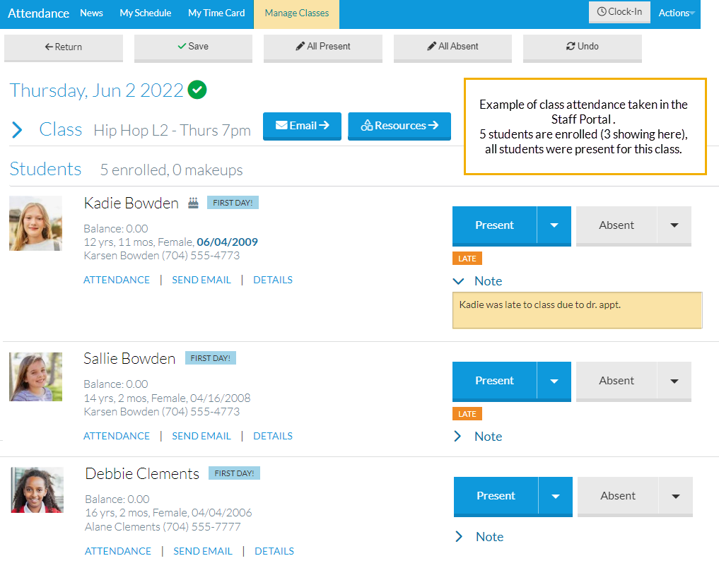Open Absent dropdown arrow for Kadie Bowden
This screenshot has width=719, height=568.
(674, 225)
